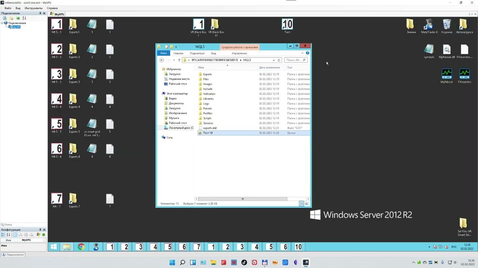Screen dimensions: 478x268
Task: Select the symbols desktop file icon
Action: point(429,51)
